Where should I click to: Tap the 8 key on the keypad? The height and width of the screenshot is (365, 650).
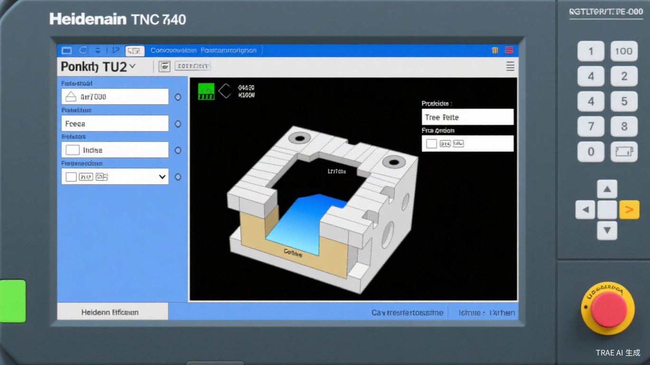click(624, 126)
